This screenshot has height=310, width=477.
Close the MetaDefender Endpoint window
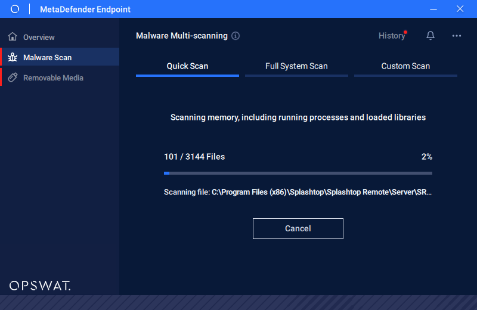click(460, 9)
